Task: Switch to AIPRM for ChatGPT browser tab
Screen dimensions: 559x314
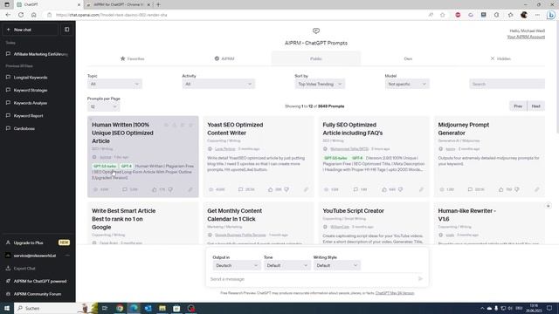Action: 118,4
